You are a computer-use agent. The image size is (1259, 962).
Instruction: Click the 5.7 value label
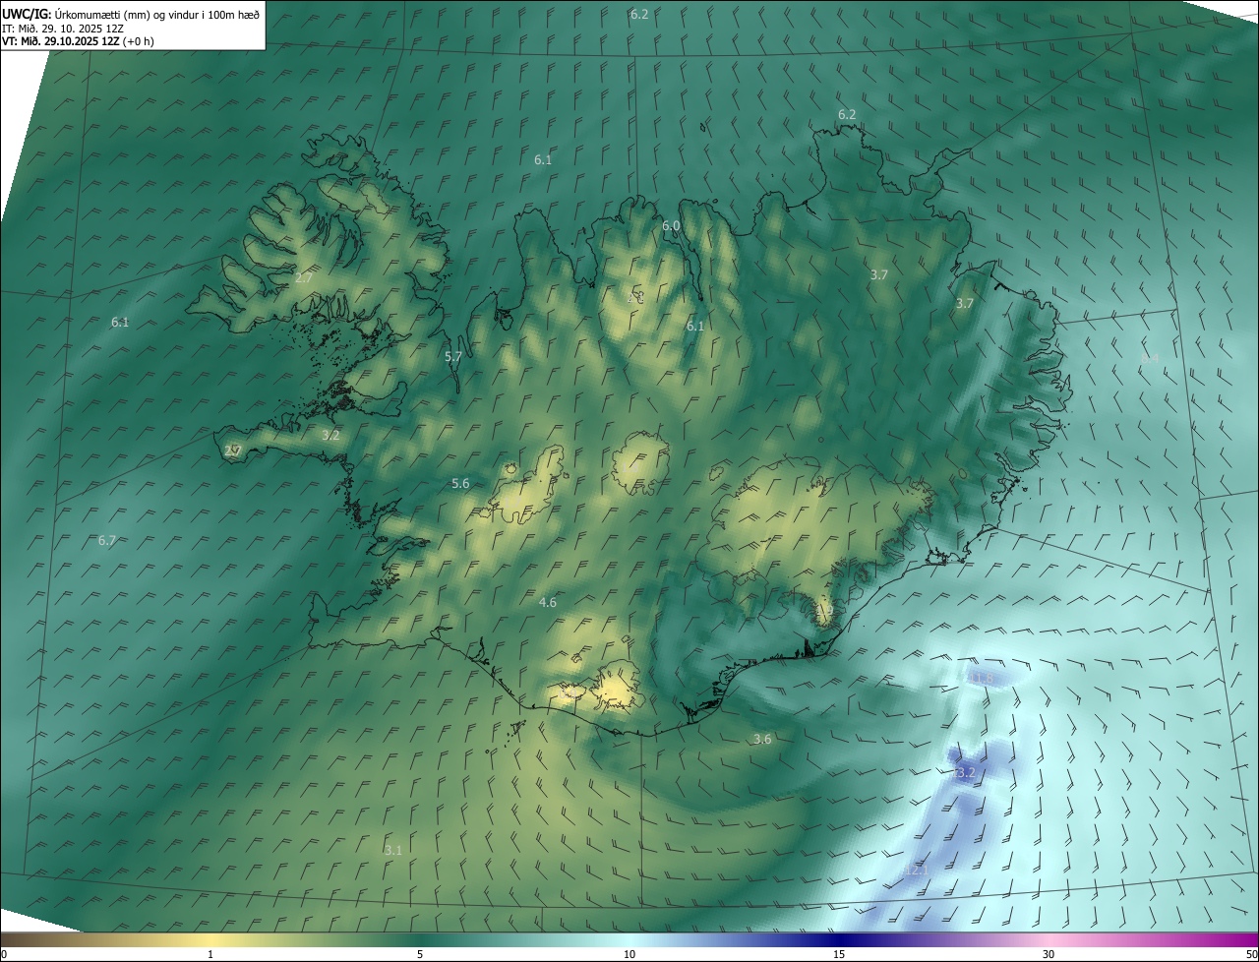click(x=453, y=357)
